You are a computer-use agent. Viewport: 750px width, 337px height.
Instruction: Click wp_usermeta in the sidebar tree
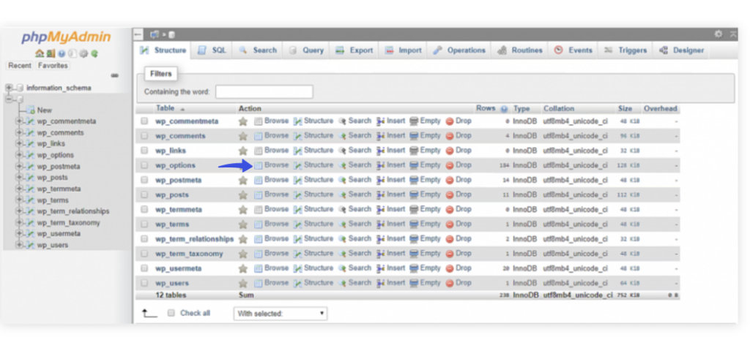[59, 233]
